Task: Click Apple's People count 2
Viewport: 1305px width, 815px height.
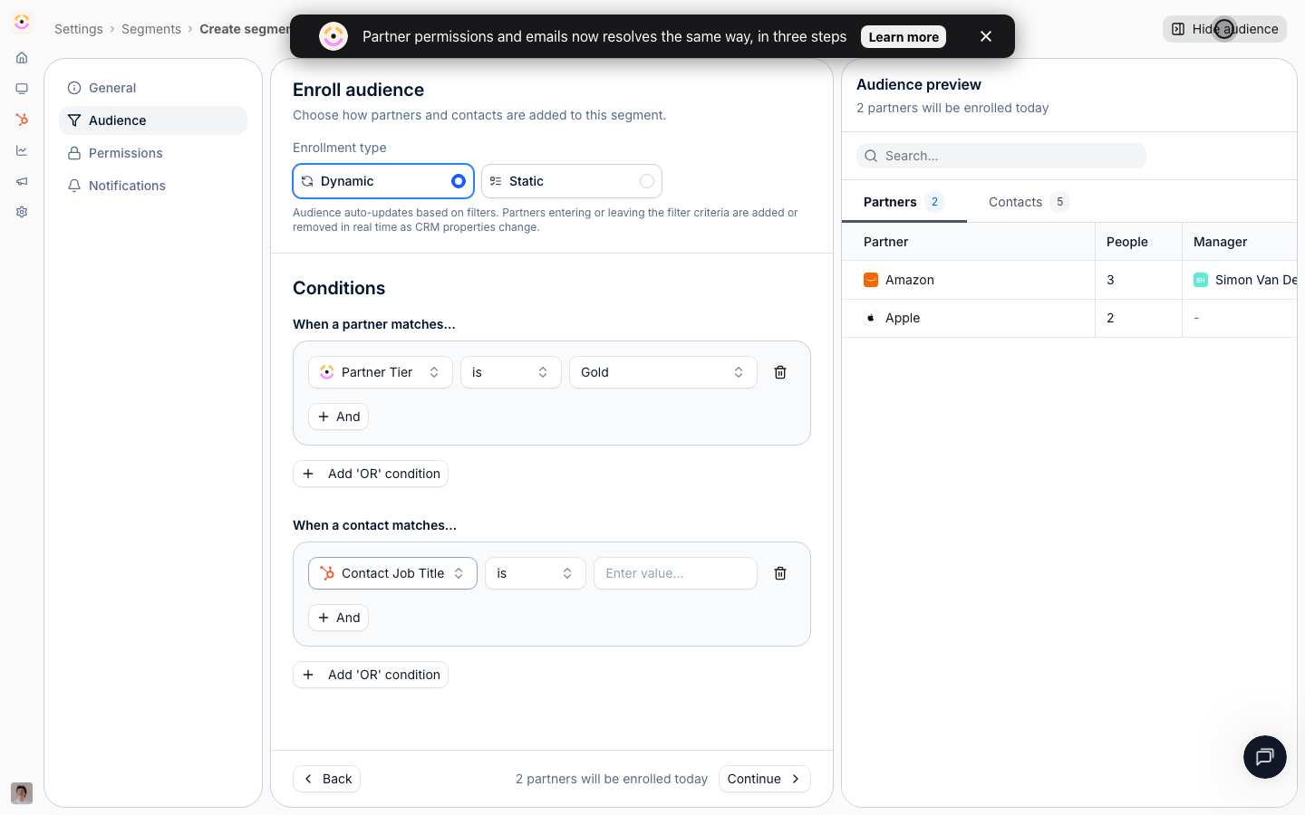Action: pos(1110,318)
